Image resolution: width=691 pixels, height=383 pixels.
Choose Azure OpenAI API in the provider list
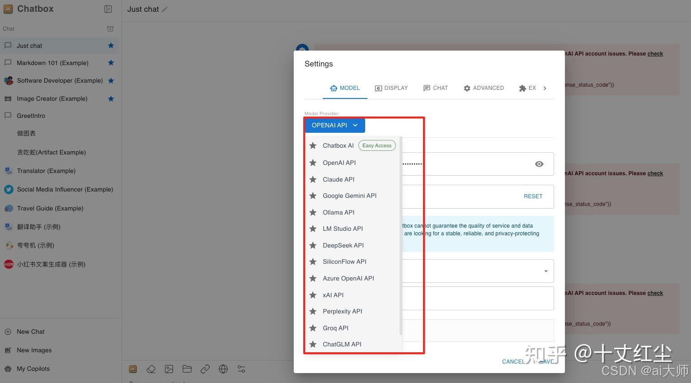[x=353, y=278]
